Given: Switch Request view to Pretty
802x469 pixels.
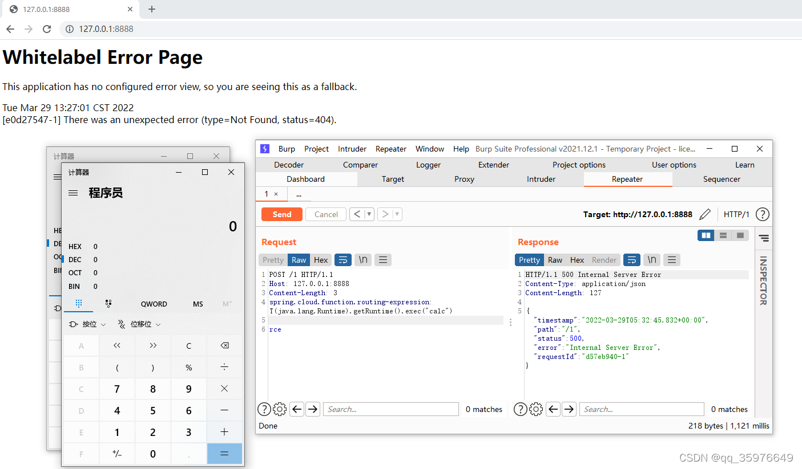Looking at the screenshot, I should 273,260.
